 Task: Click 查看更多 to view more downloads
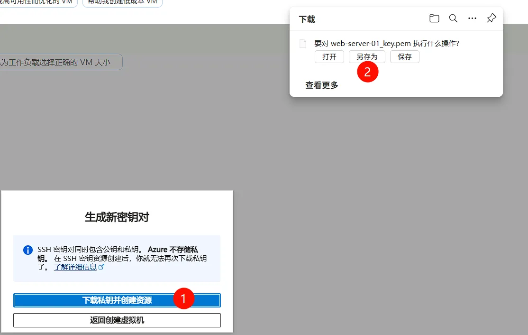[321, 85]
